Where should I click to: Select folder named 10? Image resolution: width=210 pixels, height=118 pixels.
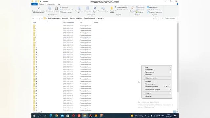36,47
